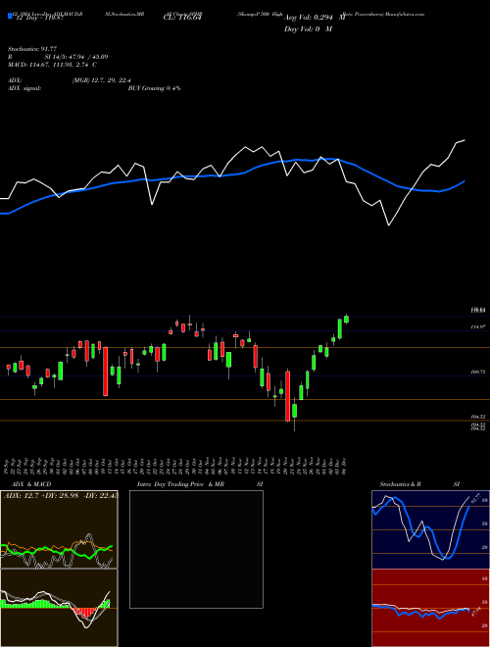Click the BUY Growing @ 4% signal text
Viewport: 490px width, 647px height.
tap(154, 88)
